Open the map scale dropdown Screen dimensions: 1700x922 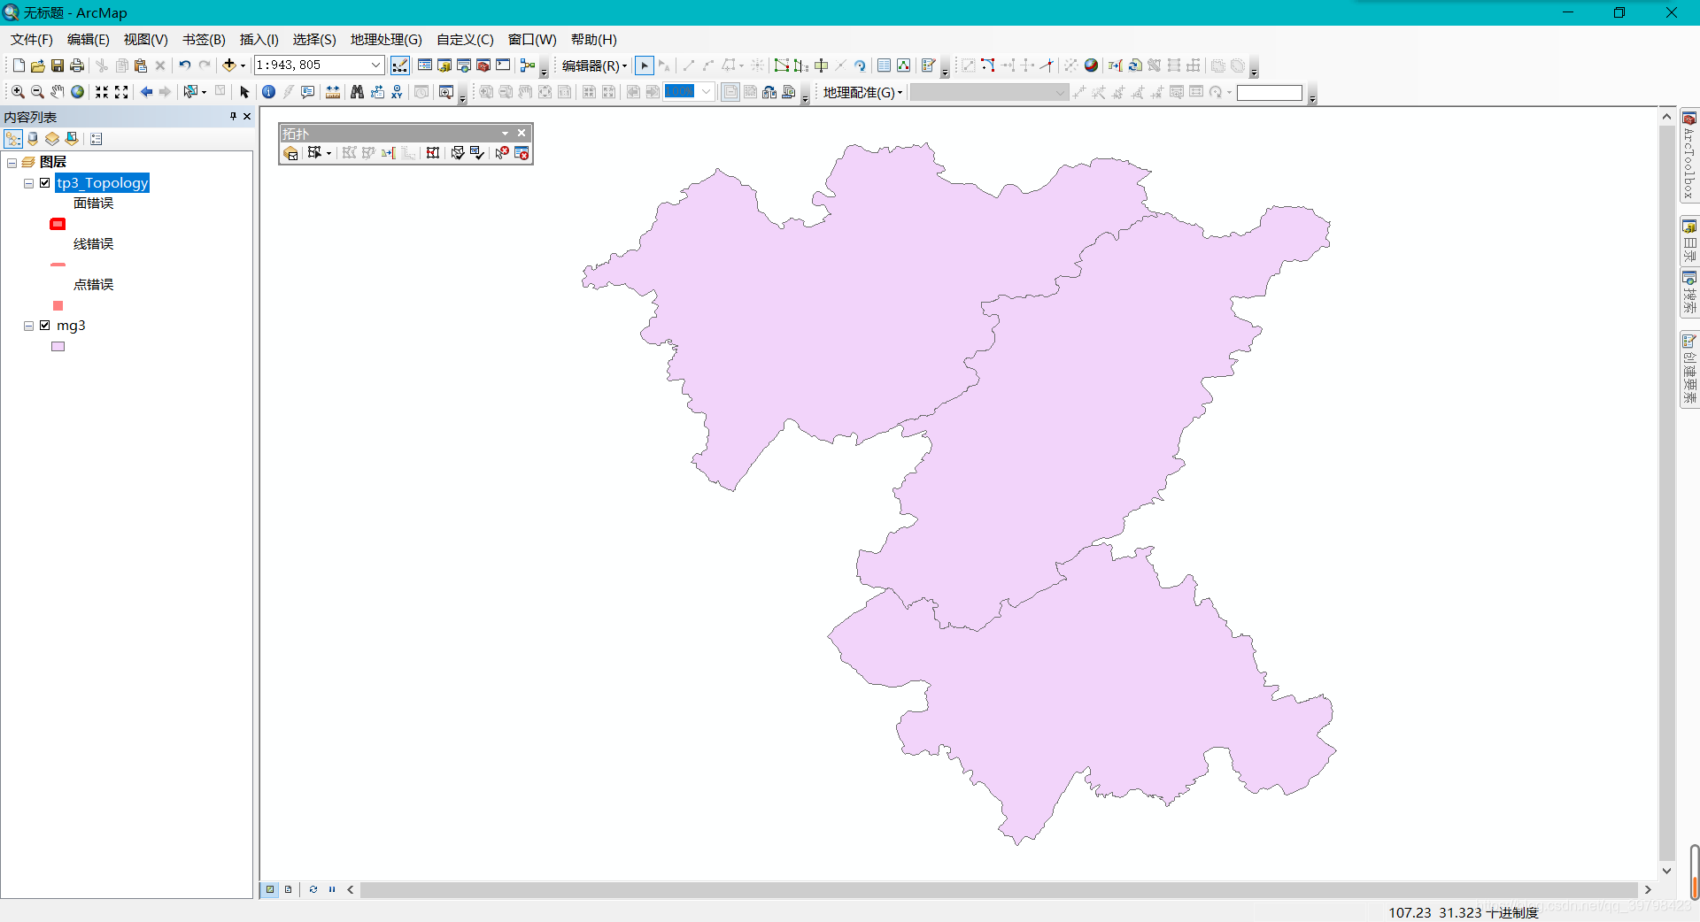[375, 65]
